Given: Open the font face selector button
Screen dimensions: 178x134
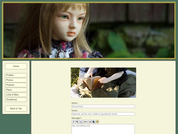Looking at the screenshot, I should pos(85,122).
